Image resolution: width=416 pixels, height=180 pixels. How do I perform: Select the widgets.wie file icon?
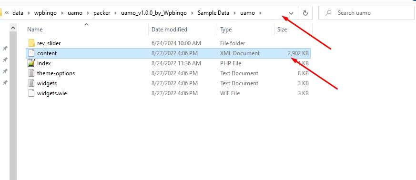[31, 93]
